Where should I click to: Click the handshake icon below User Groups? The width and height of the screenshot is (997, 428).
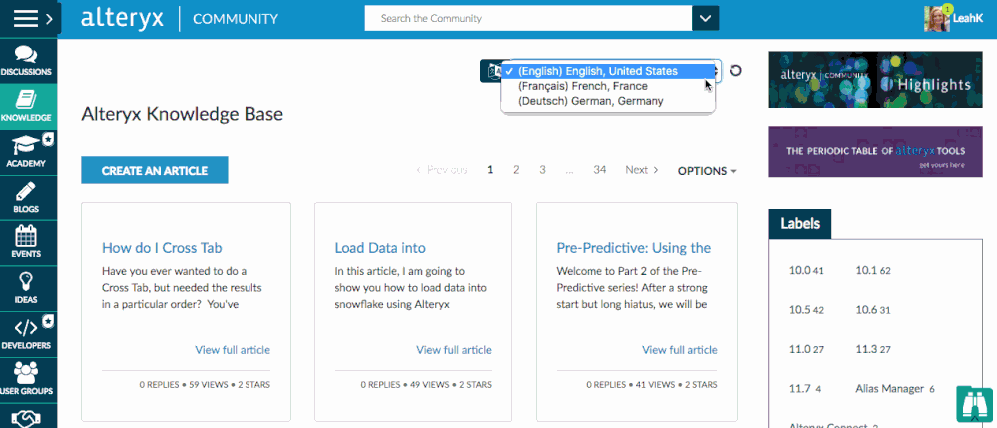[x=26, y=418]
